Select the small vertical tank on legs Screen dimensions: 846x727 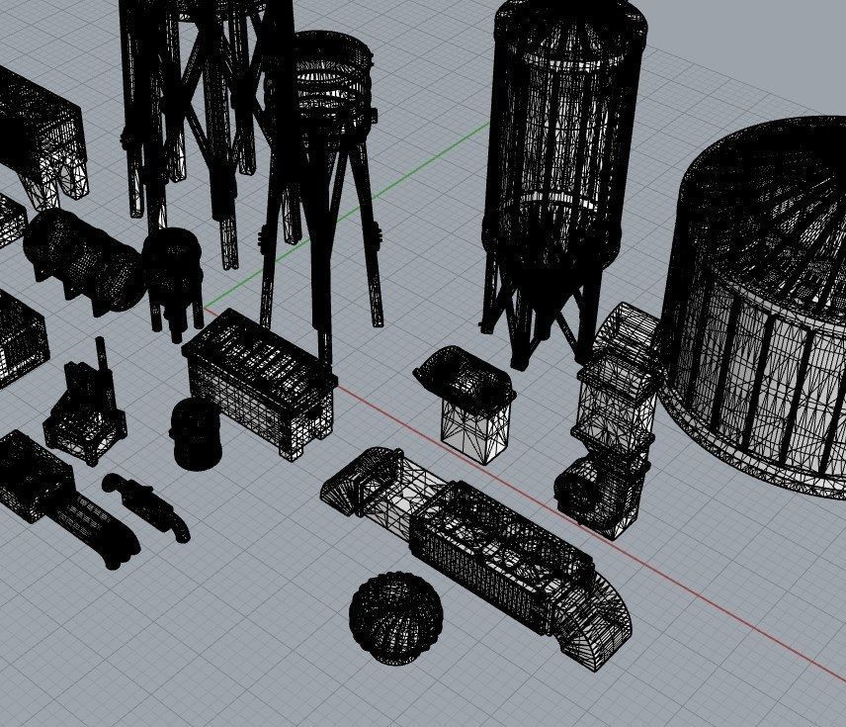pos(173,284)
